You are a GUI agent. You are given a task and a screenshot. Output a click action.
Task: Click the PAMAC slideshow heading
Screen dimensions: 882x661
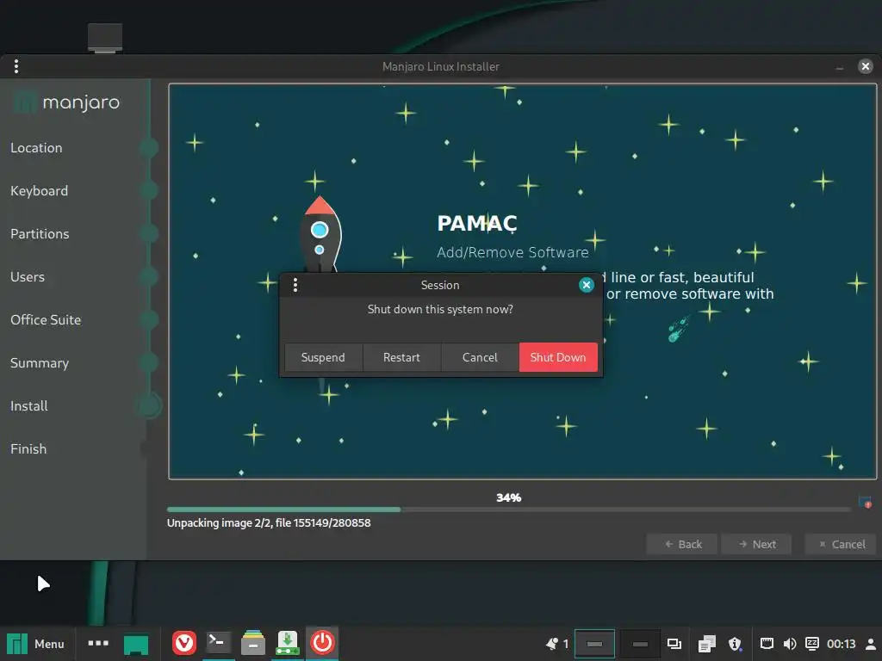coord(477,223)
